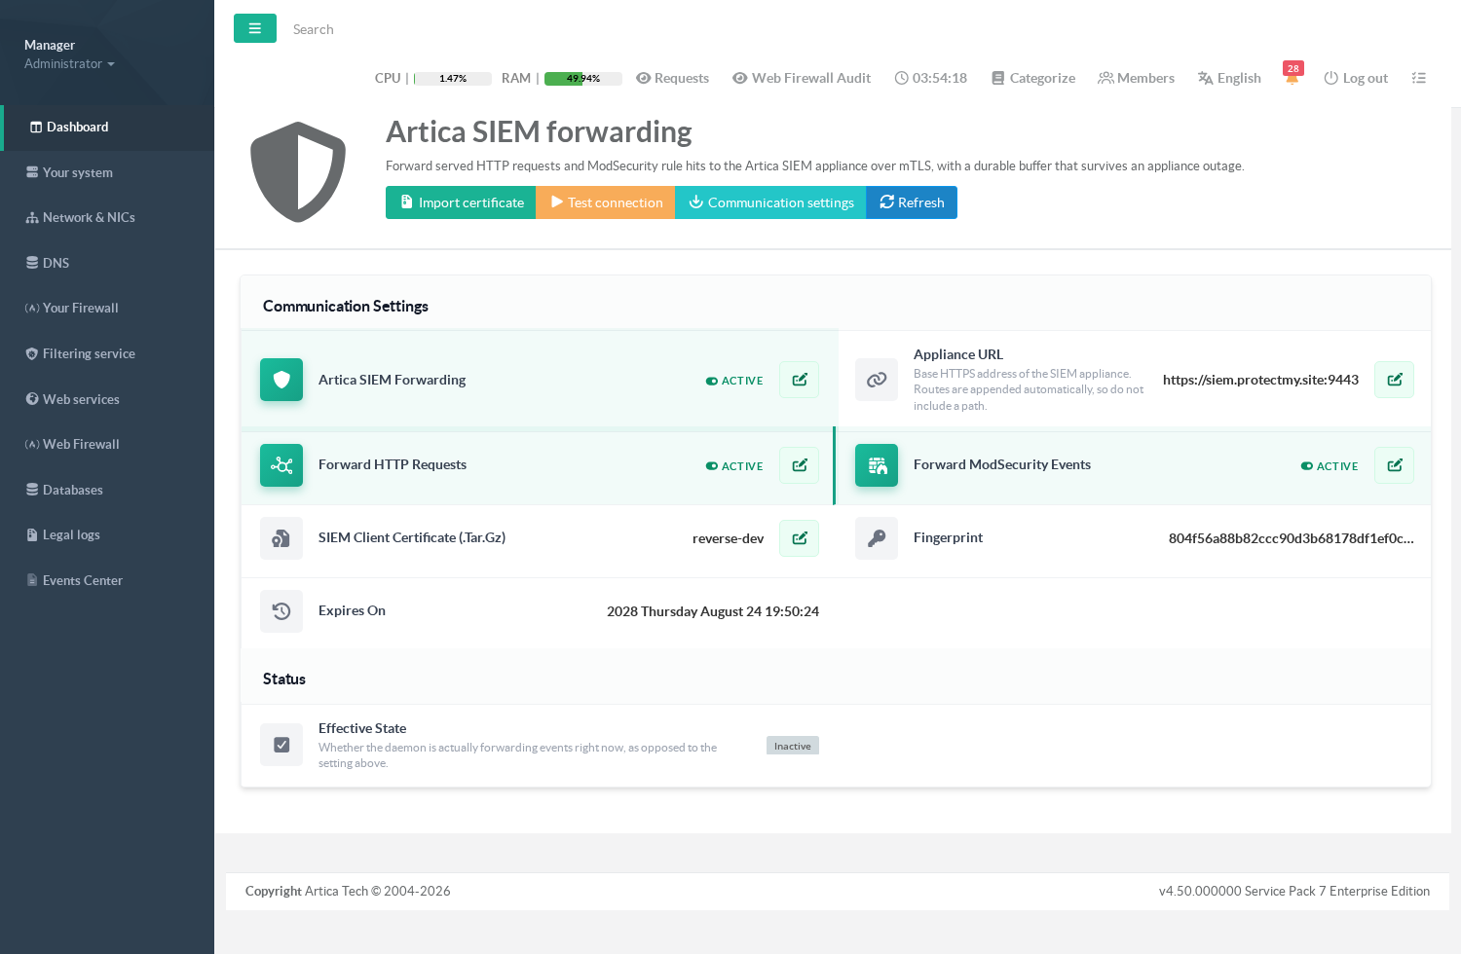Viewport: 1461px width, 954px height.
Task: Click the expiry date 2028 Thursday August 24
Action: [713, 611]
